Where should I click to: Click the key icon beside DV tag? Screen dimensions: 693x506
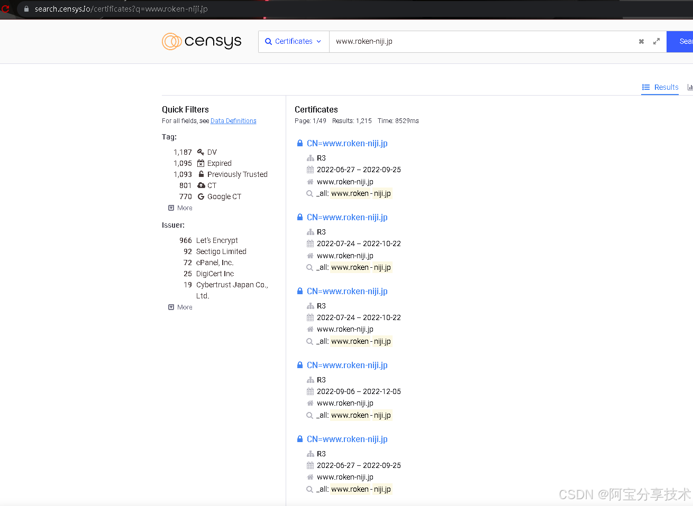click(x=200, y=152)
